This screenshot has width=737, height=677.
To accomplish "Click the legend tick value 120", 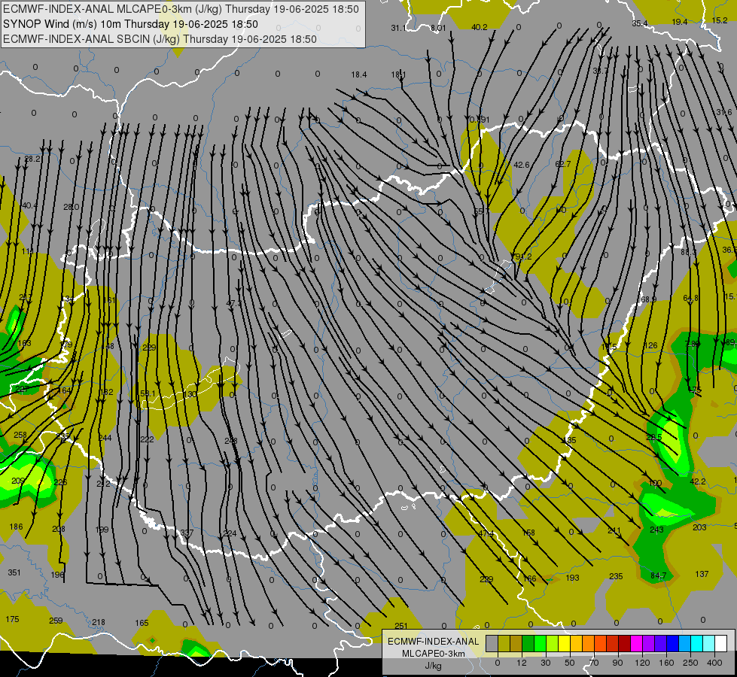I will coord(642,663).
